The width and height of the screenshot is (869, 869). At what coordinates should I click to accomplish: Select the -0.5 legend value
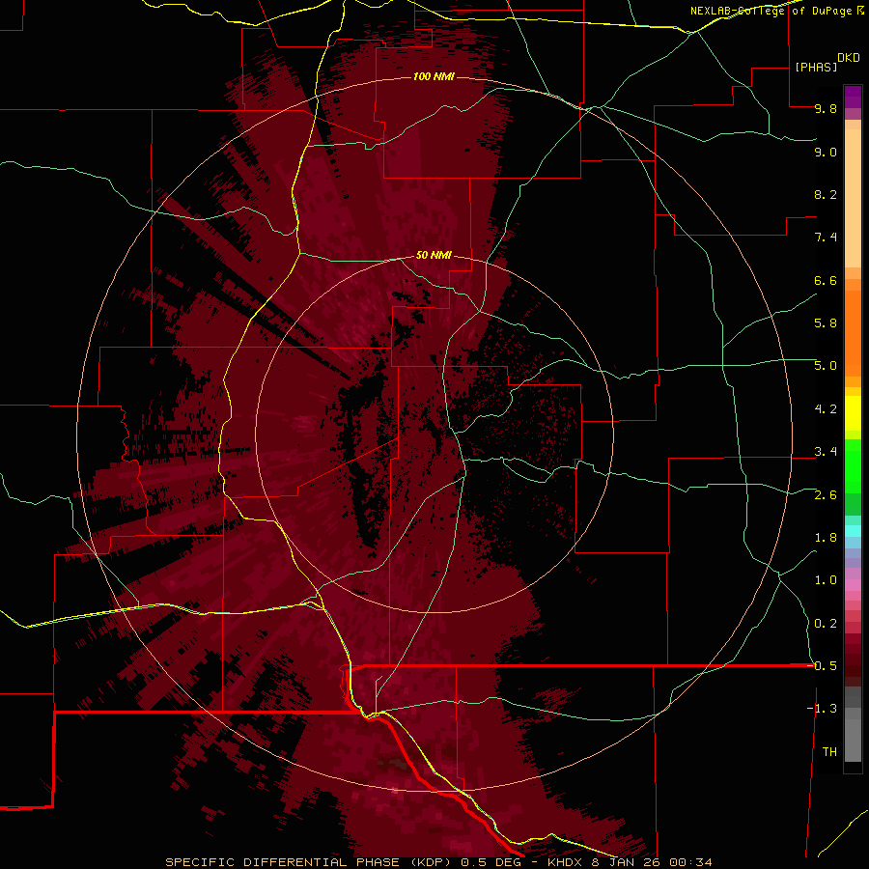coord(823,666)
